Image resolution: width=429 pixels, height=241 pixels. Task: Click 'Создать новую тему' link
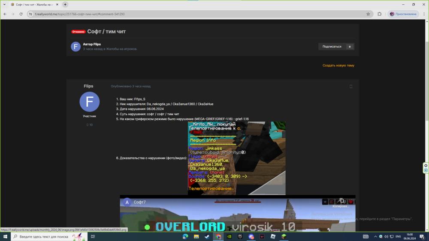tap(338, 65)
